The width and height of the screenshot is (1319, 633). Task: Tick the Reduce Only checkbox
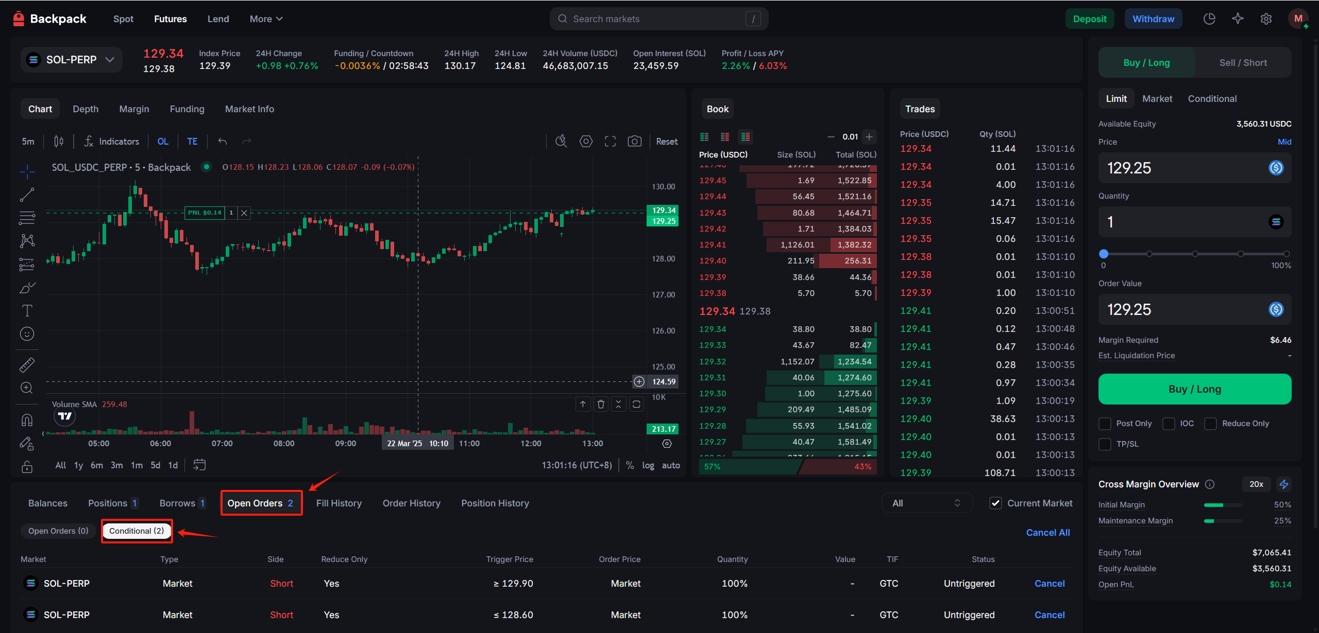[x=1210, y=424]
